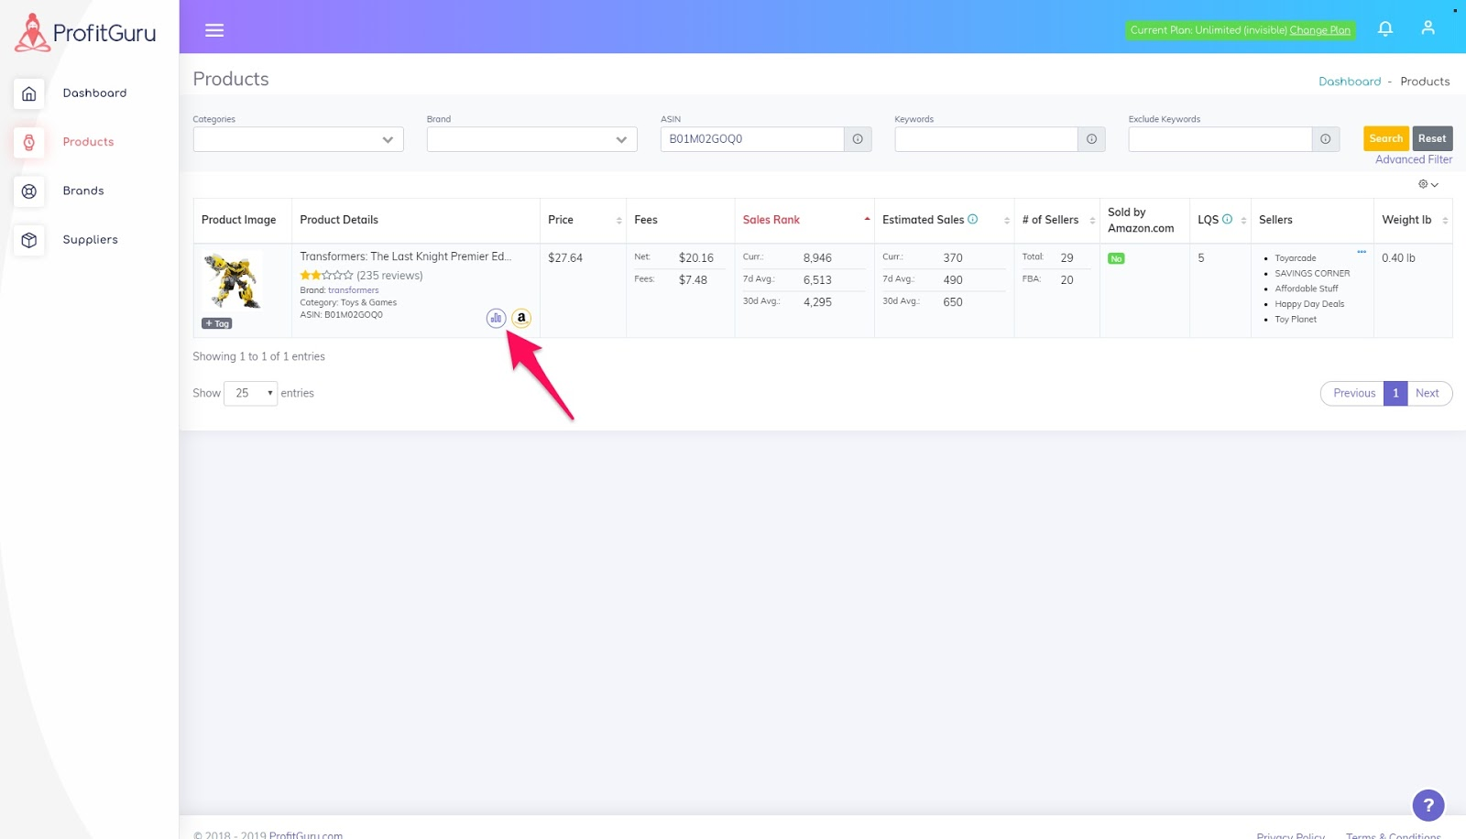The image size is (1466, 839).
Task: Expand sellers list ellipsis icon
Action: tap(1362, 252)
